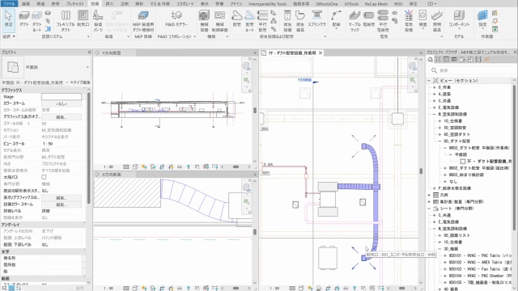Select the 照明器具 (Lighting Fixture) tool
The image size is (518, 291).
(437, 21)
